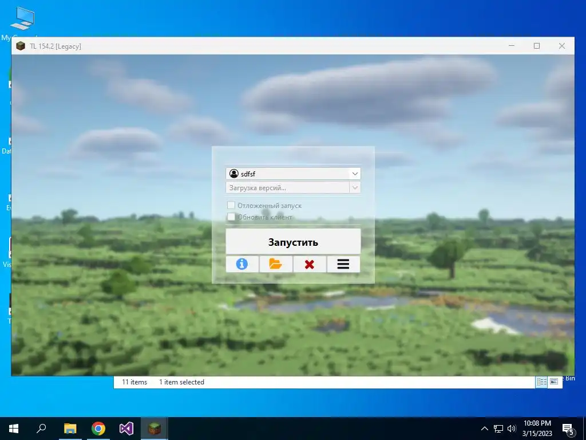Switch Explorer window to details view icon
The width and height of the screenshot is (586, 440).
click(541, 382)
